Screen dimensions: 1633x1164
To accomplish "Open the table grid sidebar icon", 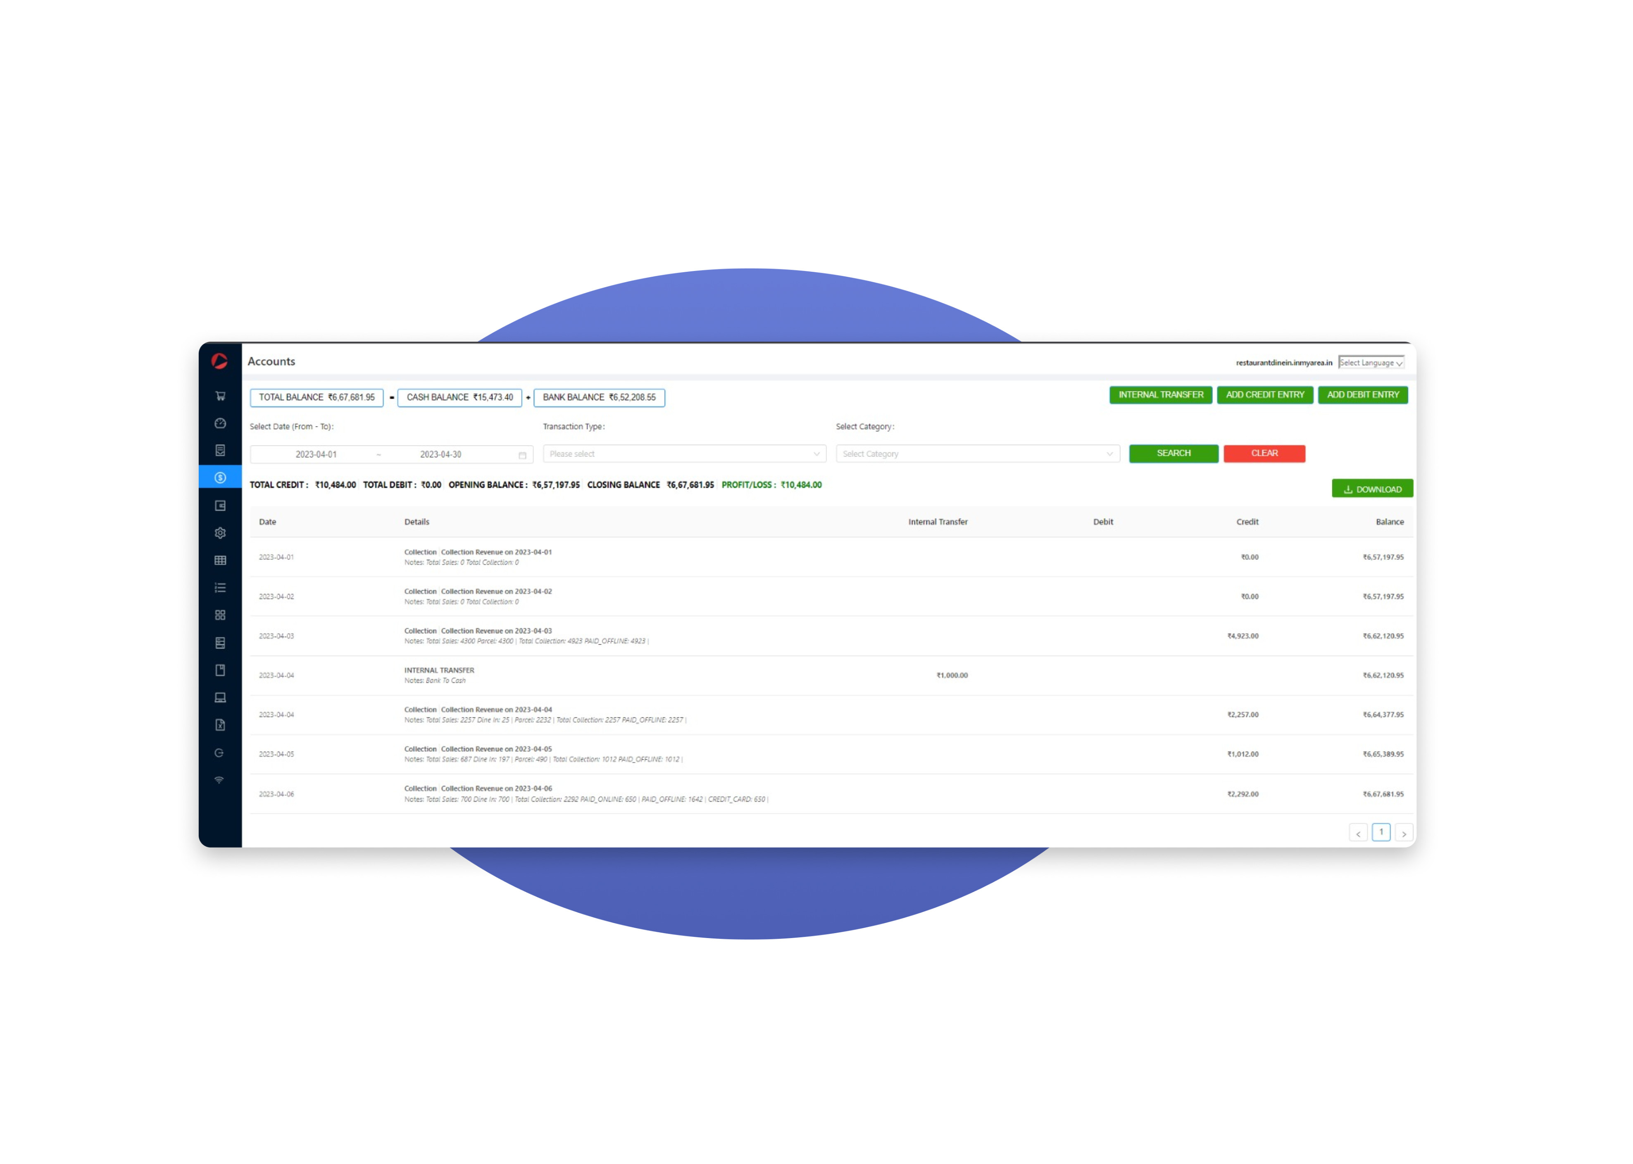I will pyautogui.click(x=220, y=560).
